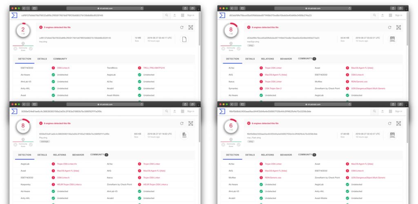The width and height of the screenshot is (418, 204).
Task: Vote harmless on the mac_Flash.dmg community score
Action: (x=238, y=145)
